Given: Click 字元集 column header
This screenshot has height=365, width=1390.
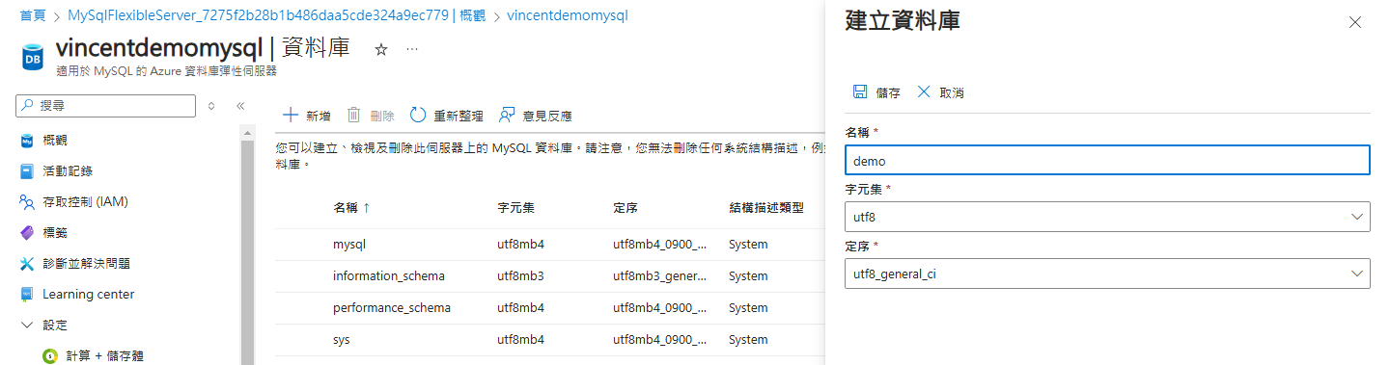Looking at the screenshot, I should pos(516,208).
